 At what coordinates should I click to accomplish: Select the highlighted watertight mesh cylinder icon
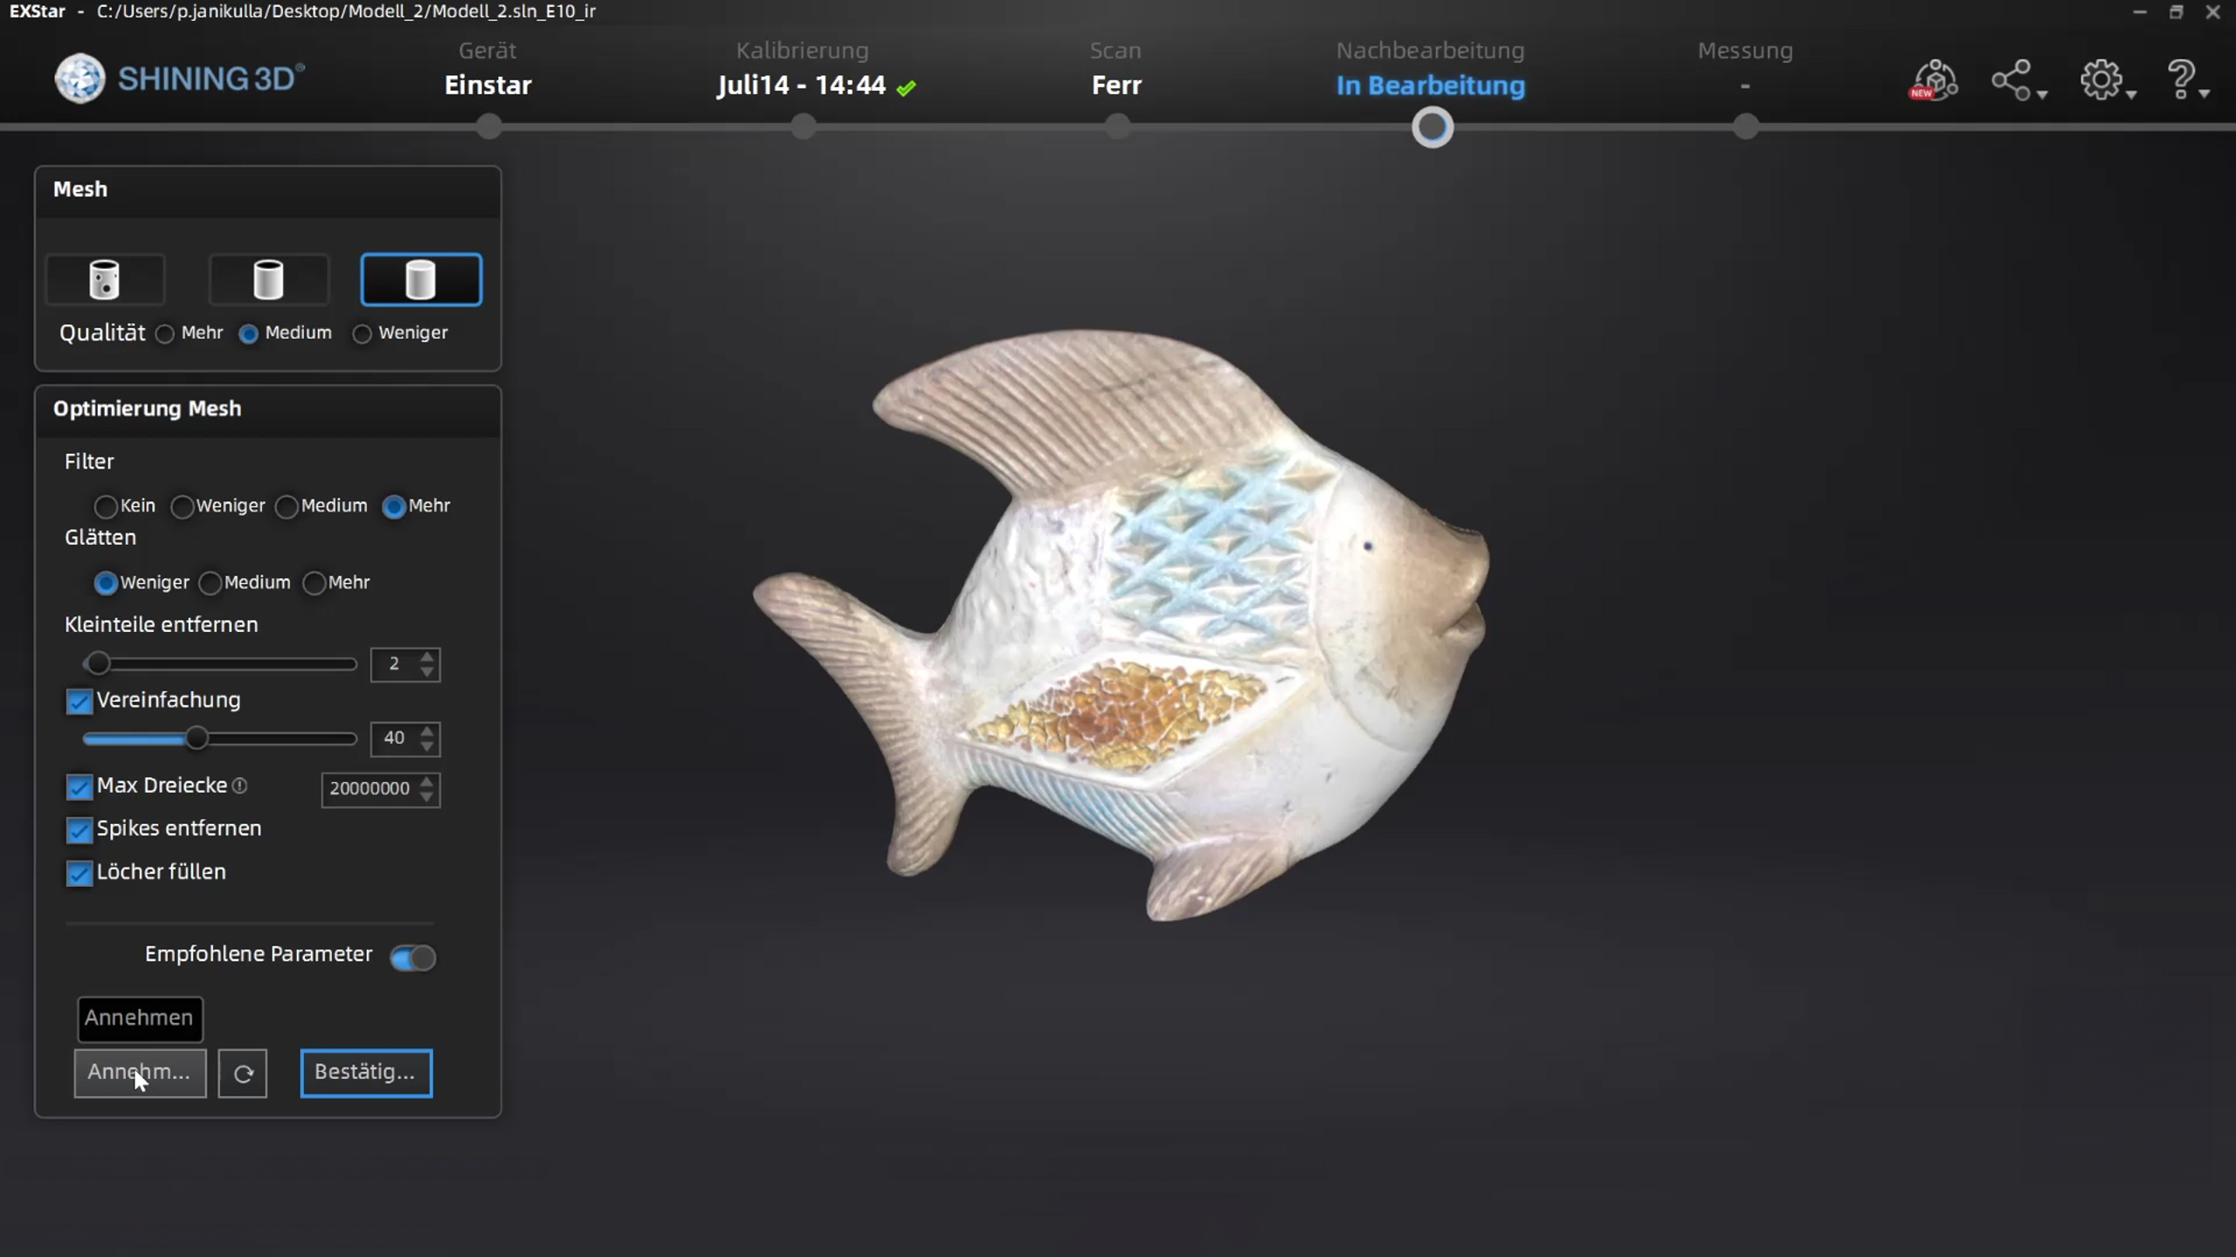coord(421,279)
